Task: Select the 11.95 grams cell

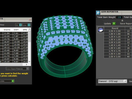Action: coord(8,53)
